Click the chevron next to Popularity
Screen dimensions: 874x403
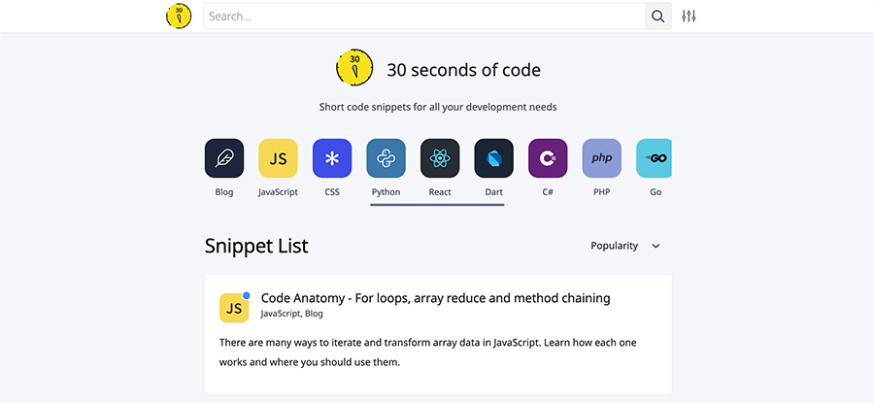[656, 246]
